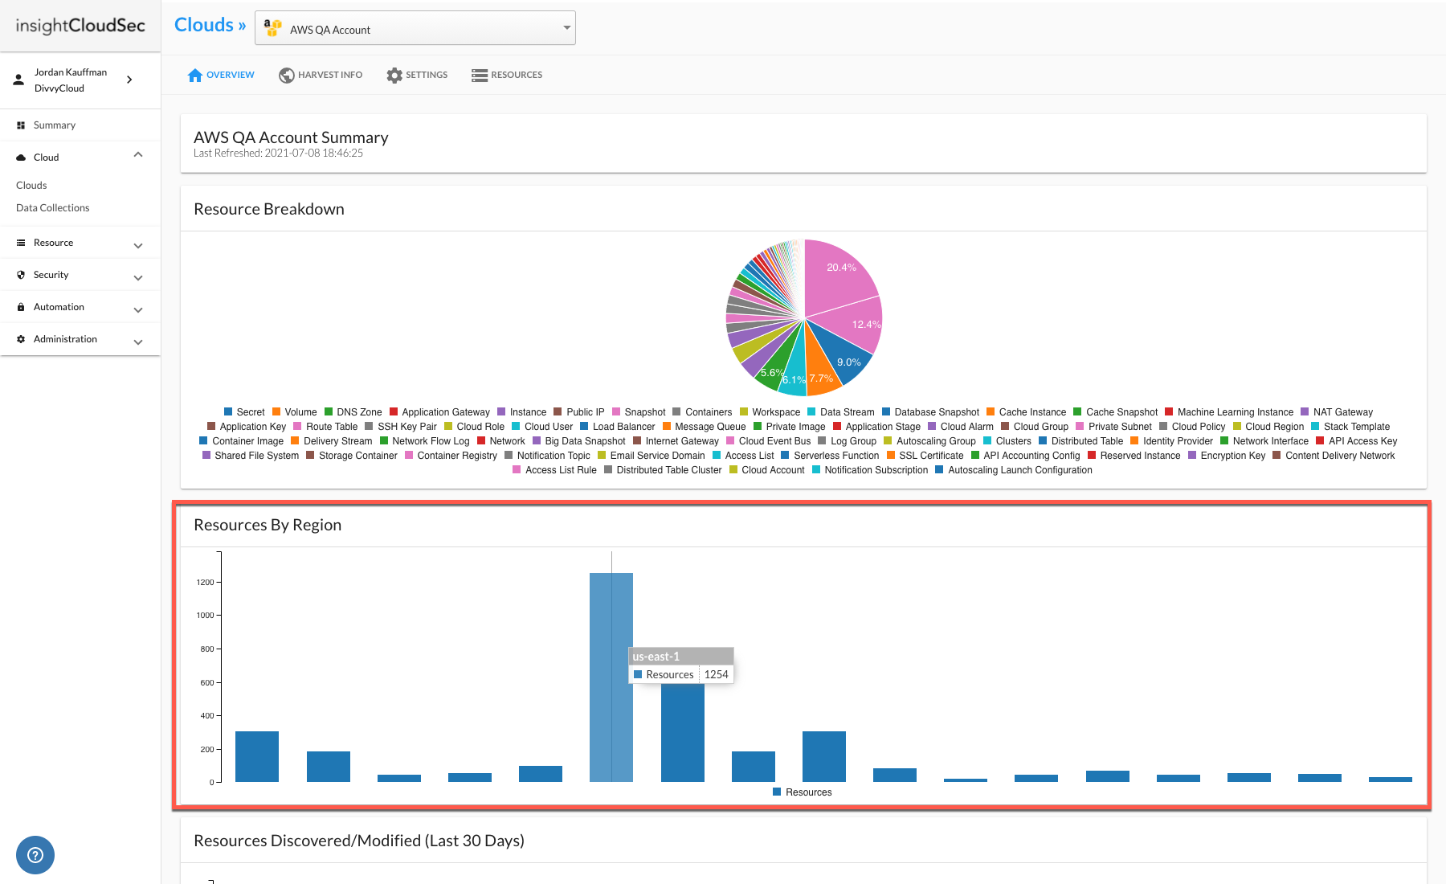Expand the Administration sidebar section
Image resolution: width=1446 pixels, height=884 pixels.
(138, 342)
